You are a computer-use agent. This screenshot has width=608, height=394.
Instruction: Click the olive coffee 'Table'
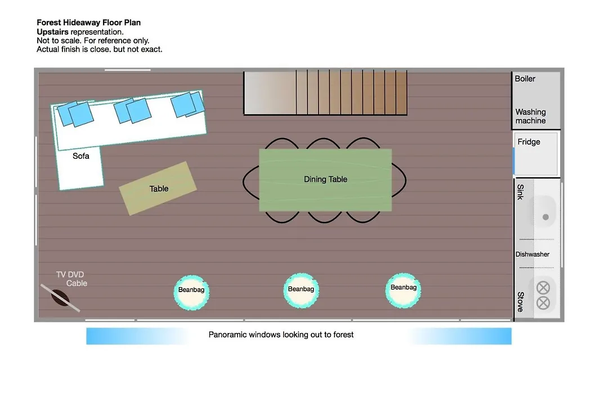[158, 189]
